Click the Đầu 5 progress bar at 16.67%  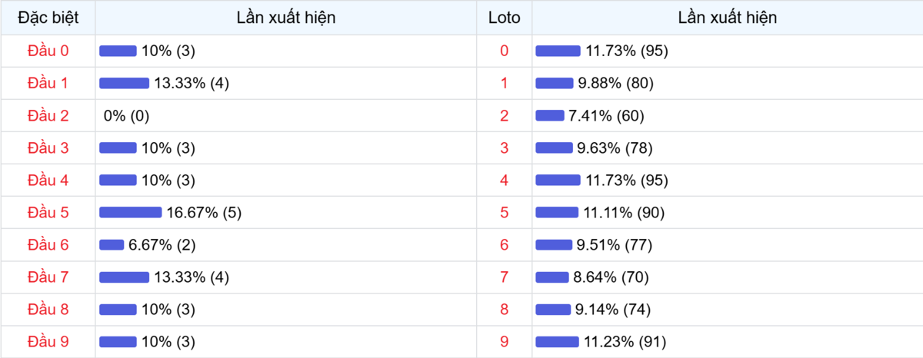pyautogui.click(x=130, y=212)
